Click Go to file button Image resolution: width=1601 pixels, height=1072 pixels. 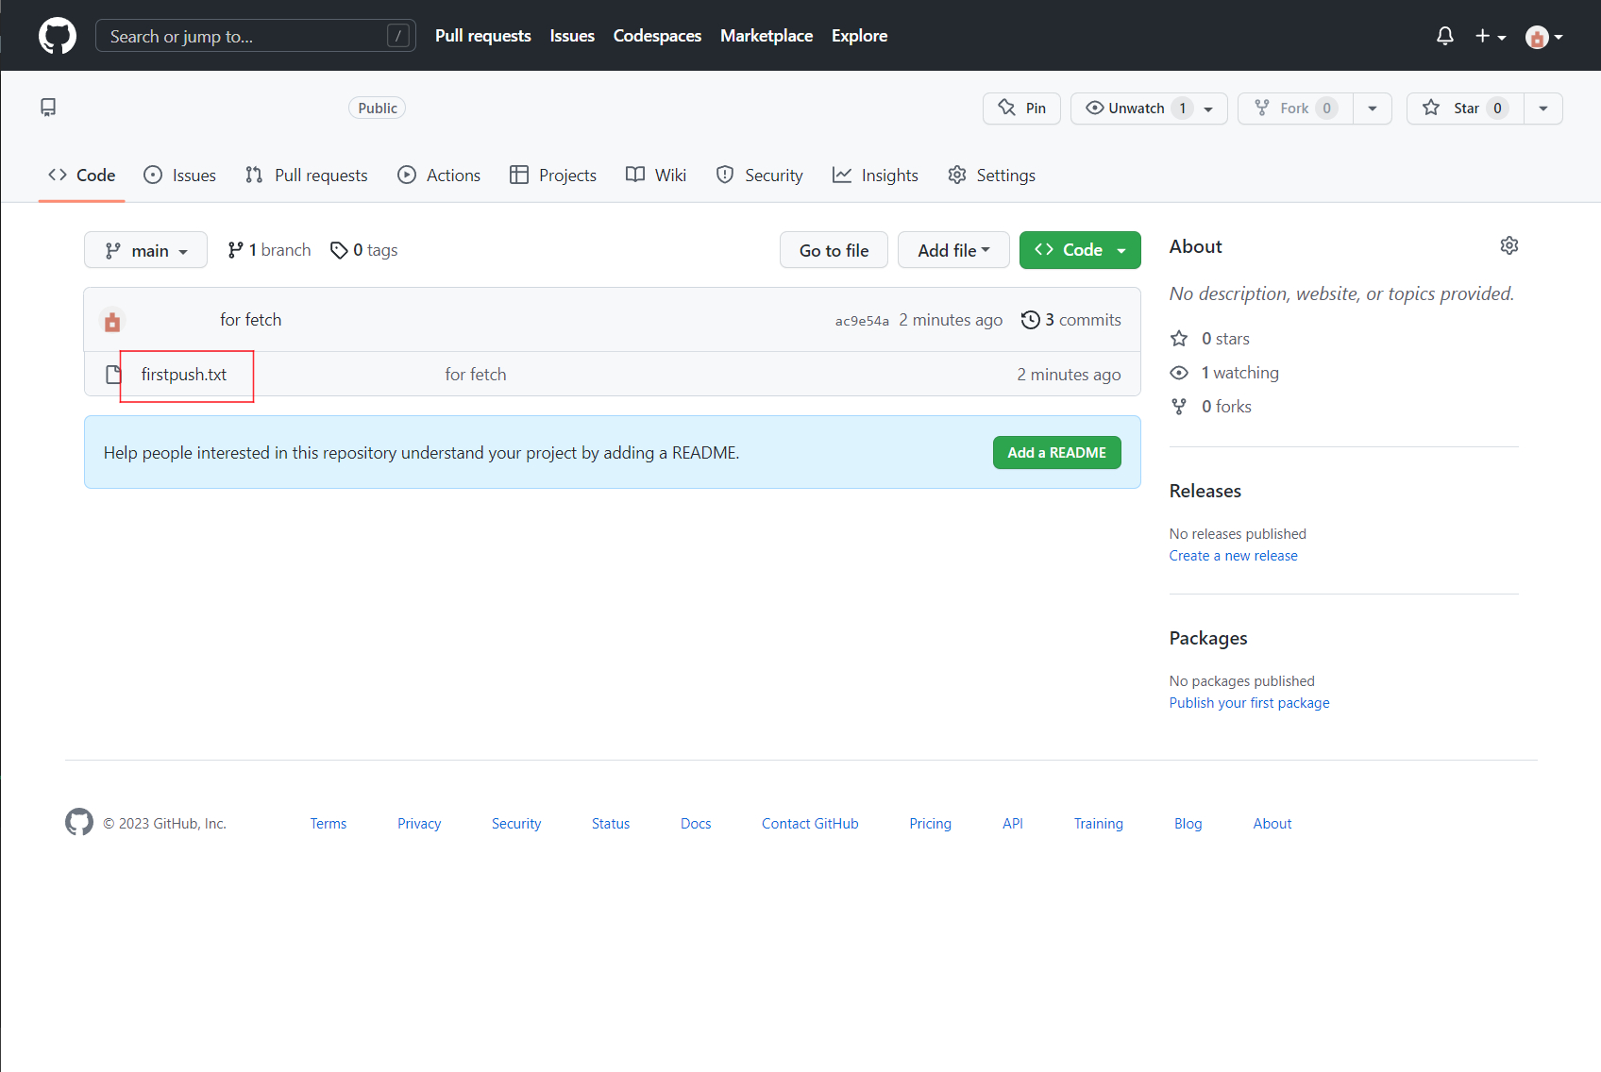[x=834, y=250]
